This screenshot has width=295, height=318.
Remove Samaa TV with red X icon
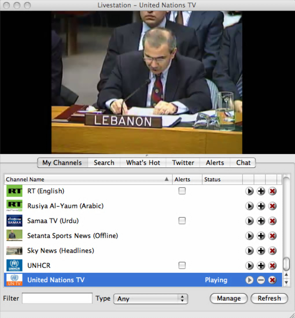(x=272, y=221)
